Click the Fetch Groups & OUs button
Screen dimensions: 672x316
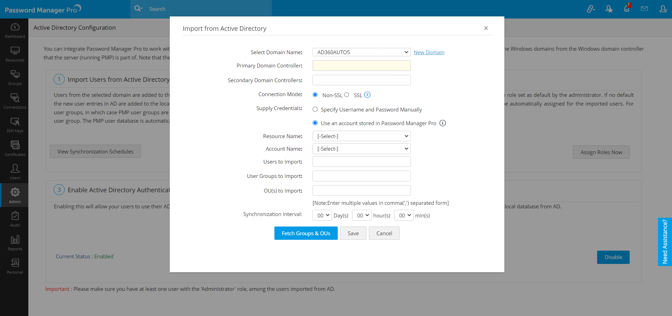point(306,233)
